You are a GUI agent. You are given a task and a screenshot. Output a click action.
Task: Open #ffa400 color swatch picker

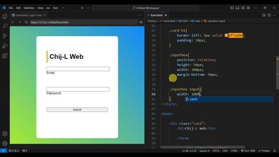coord(226,35)
